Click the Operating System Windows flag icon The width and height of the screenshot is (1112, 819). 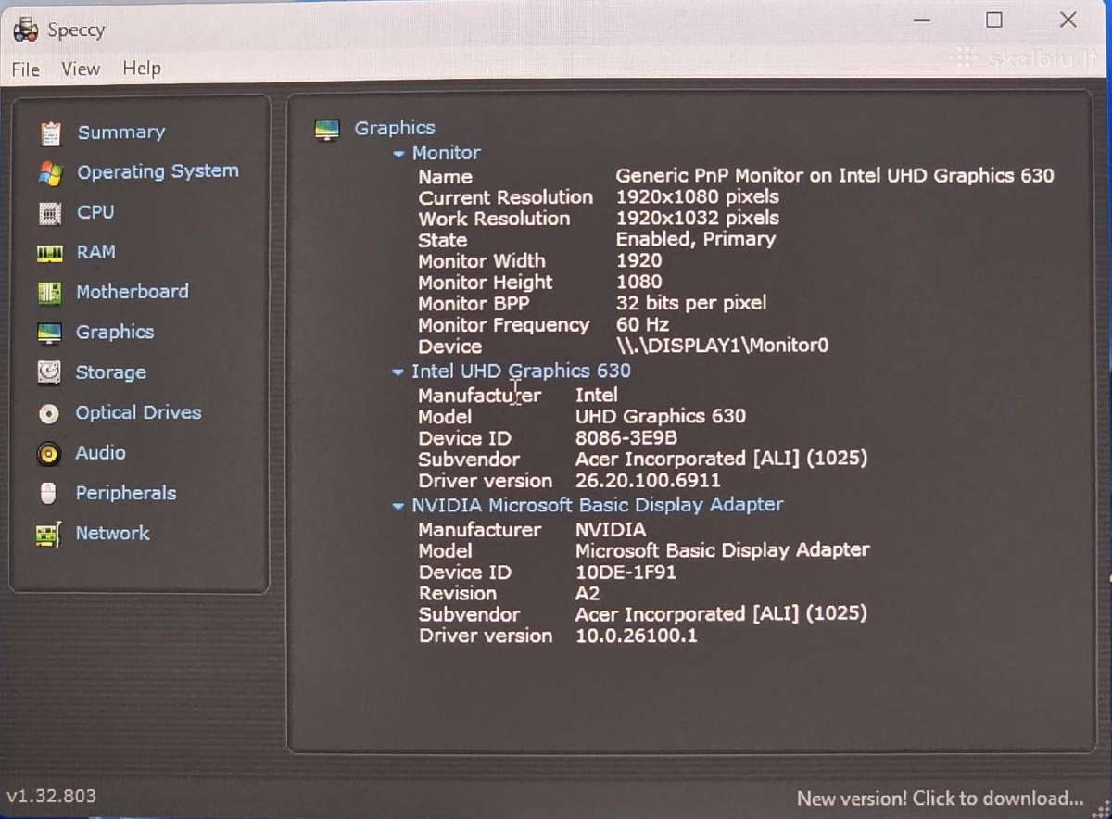(x=50, y=172)
